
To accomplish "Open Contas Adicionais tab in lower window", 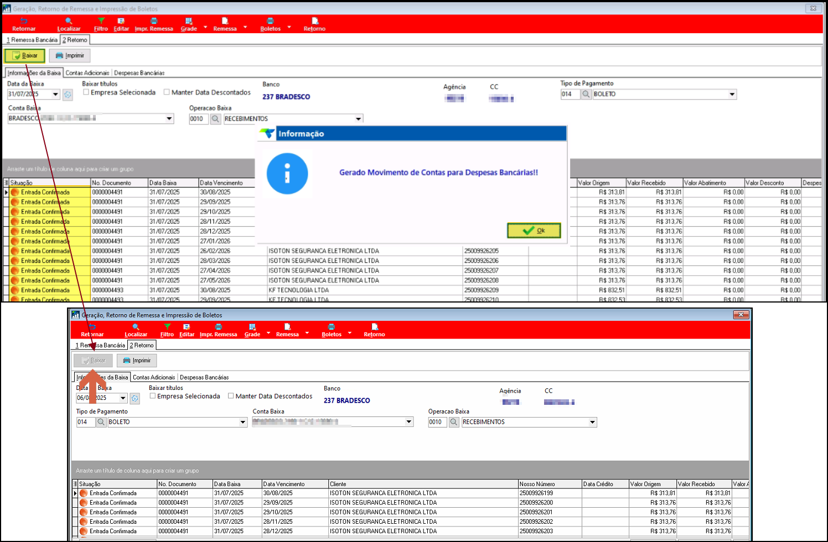I will pos(154,377).
